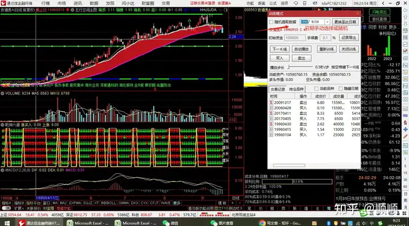Expand the 更多 indicator list
409x226 pixels.
tap(177, 203)
